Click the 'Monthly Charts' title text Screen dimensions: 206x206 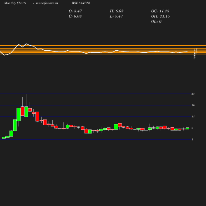(15, 3)
